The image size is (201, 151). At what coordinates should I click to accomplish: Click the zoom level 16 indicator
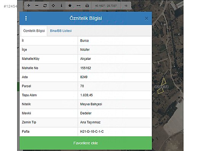coord(126,6)
